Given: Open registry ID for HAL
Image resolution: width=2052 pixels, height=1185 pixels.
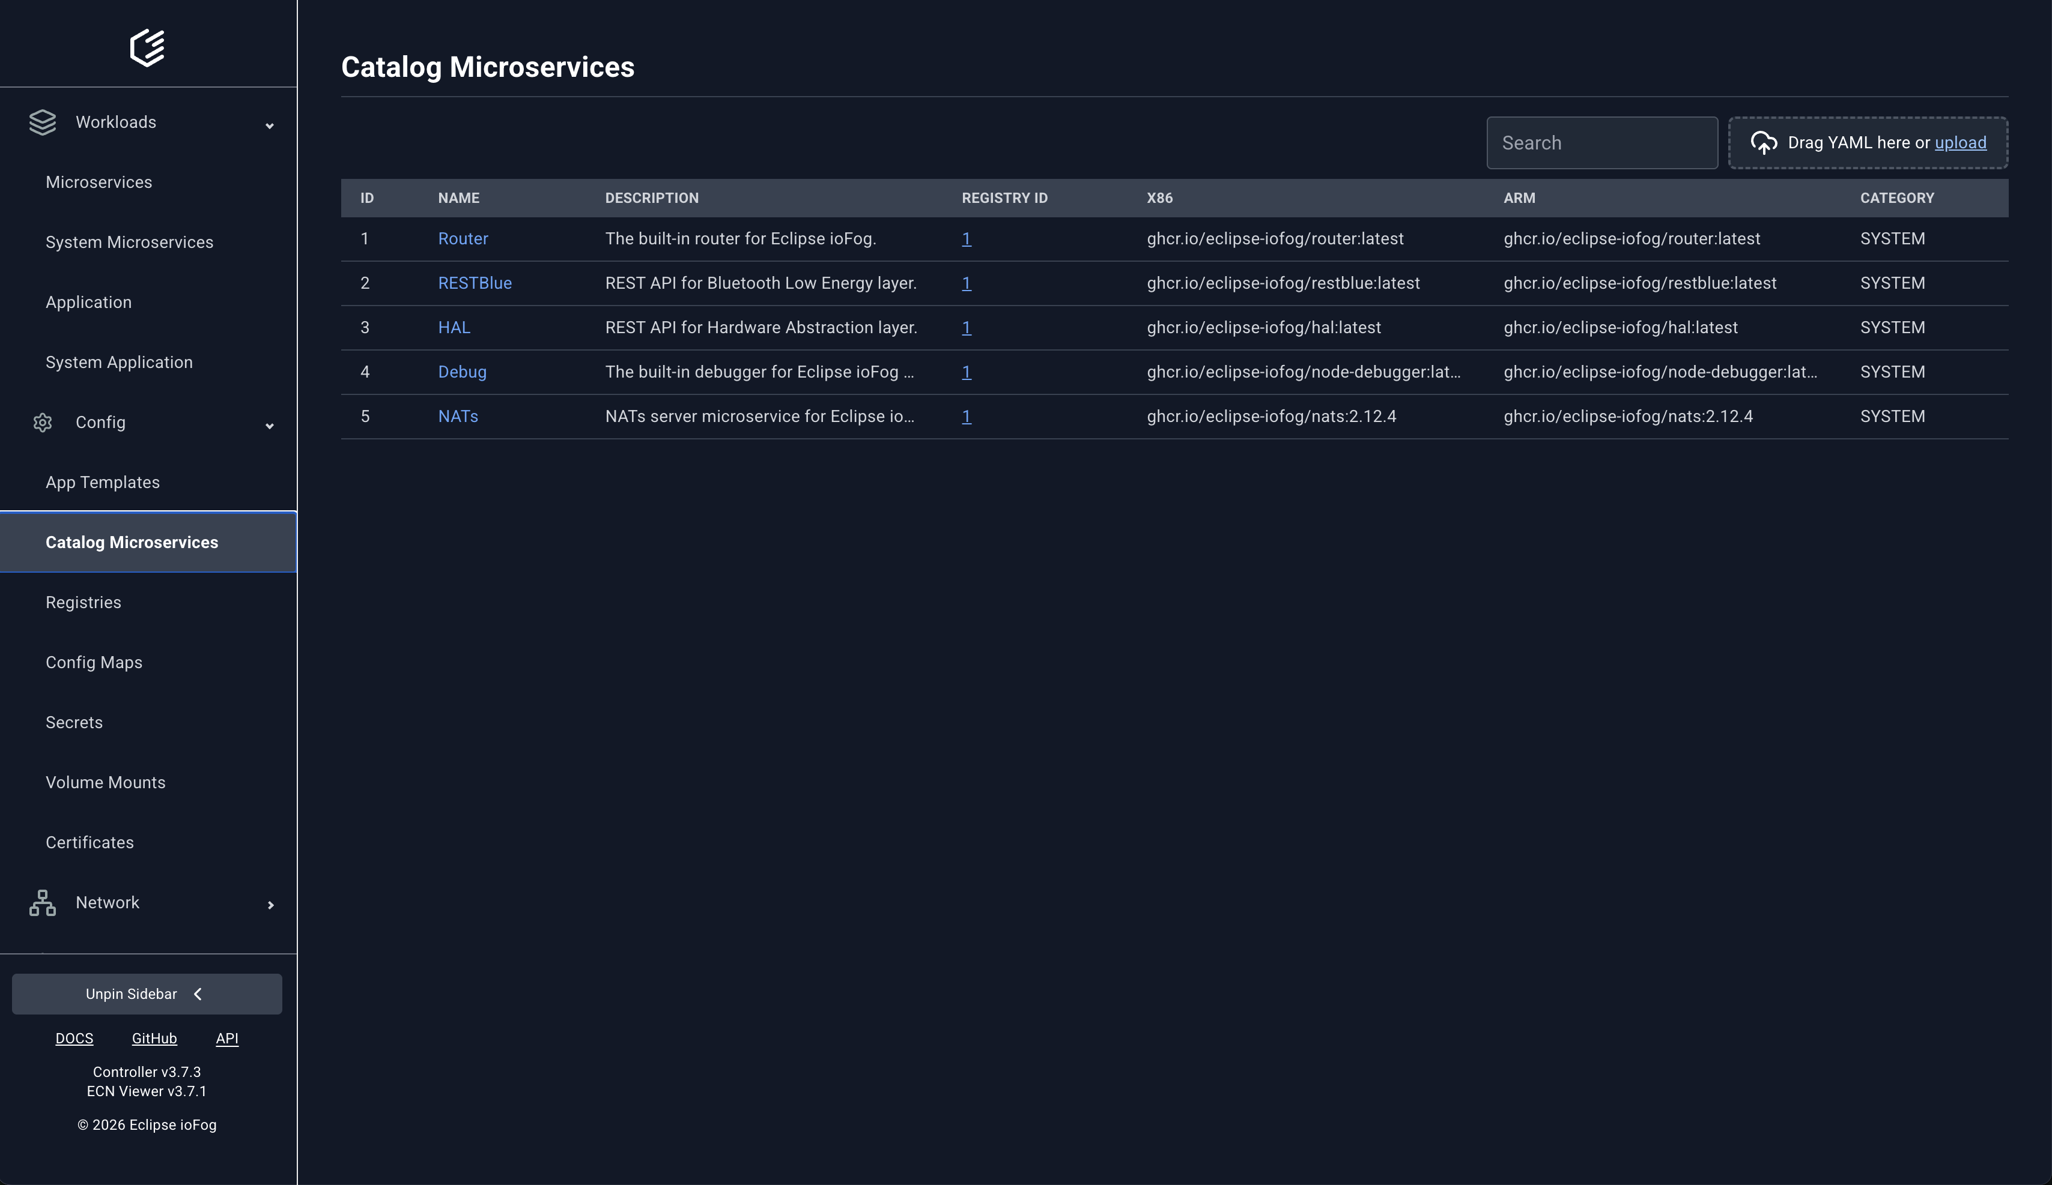Looking at the screenshot, I should (x=966, y=327).
